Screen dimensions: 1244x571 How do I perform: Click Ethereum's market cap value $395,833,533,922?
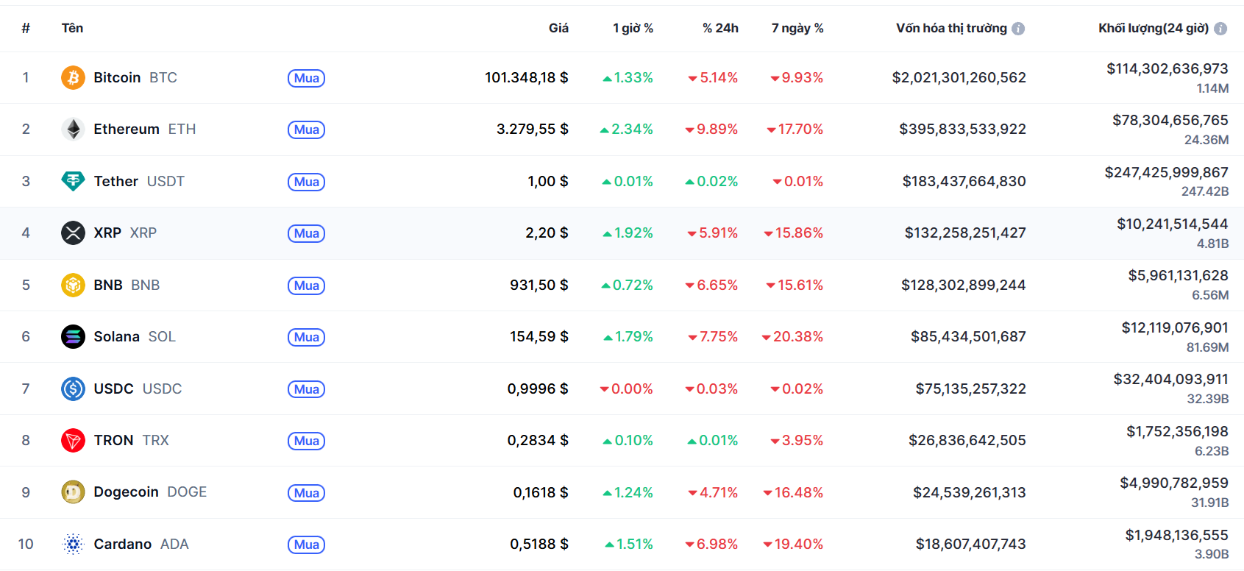(962, 130)
